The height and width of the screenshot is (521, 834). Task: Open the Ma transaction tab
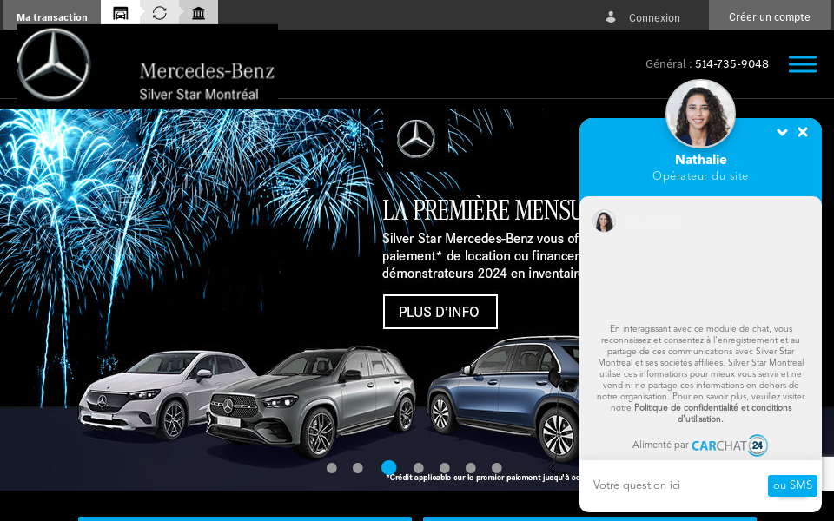click(x=52, y=16)
